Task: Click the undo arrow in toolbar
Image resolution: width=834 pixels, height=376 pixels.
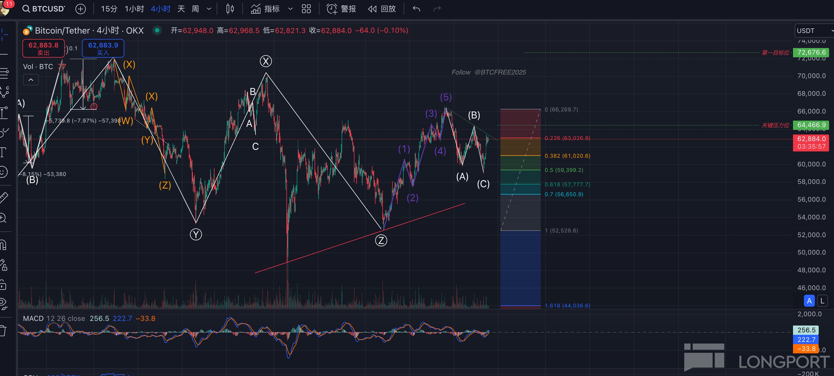Action: (416, 9)
